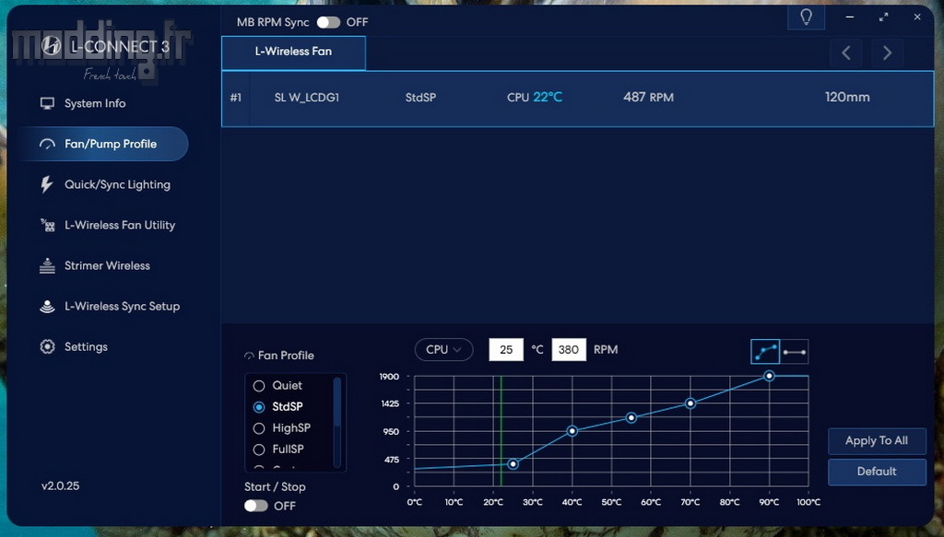Open L-Wireless Sync Setup section
This screenshot has height=537, width=944.
tap(123, 306)
